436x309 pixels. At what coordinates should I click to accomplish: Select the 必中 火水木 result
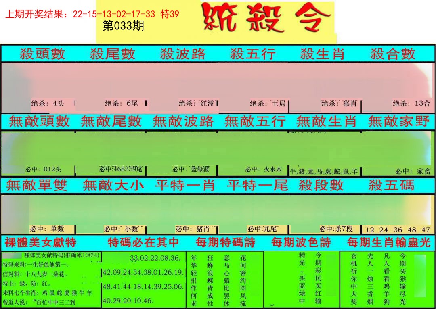[x=263, y=169]
